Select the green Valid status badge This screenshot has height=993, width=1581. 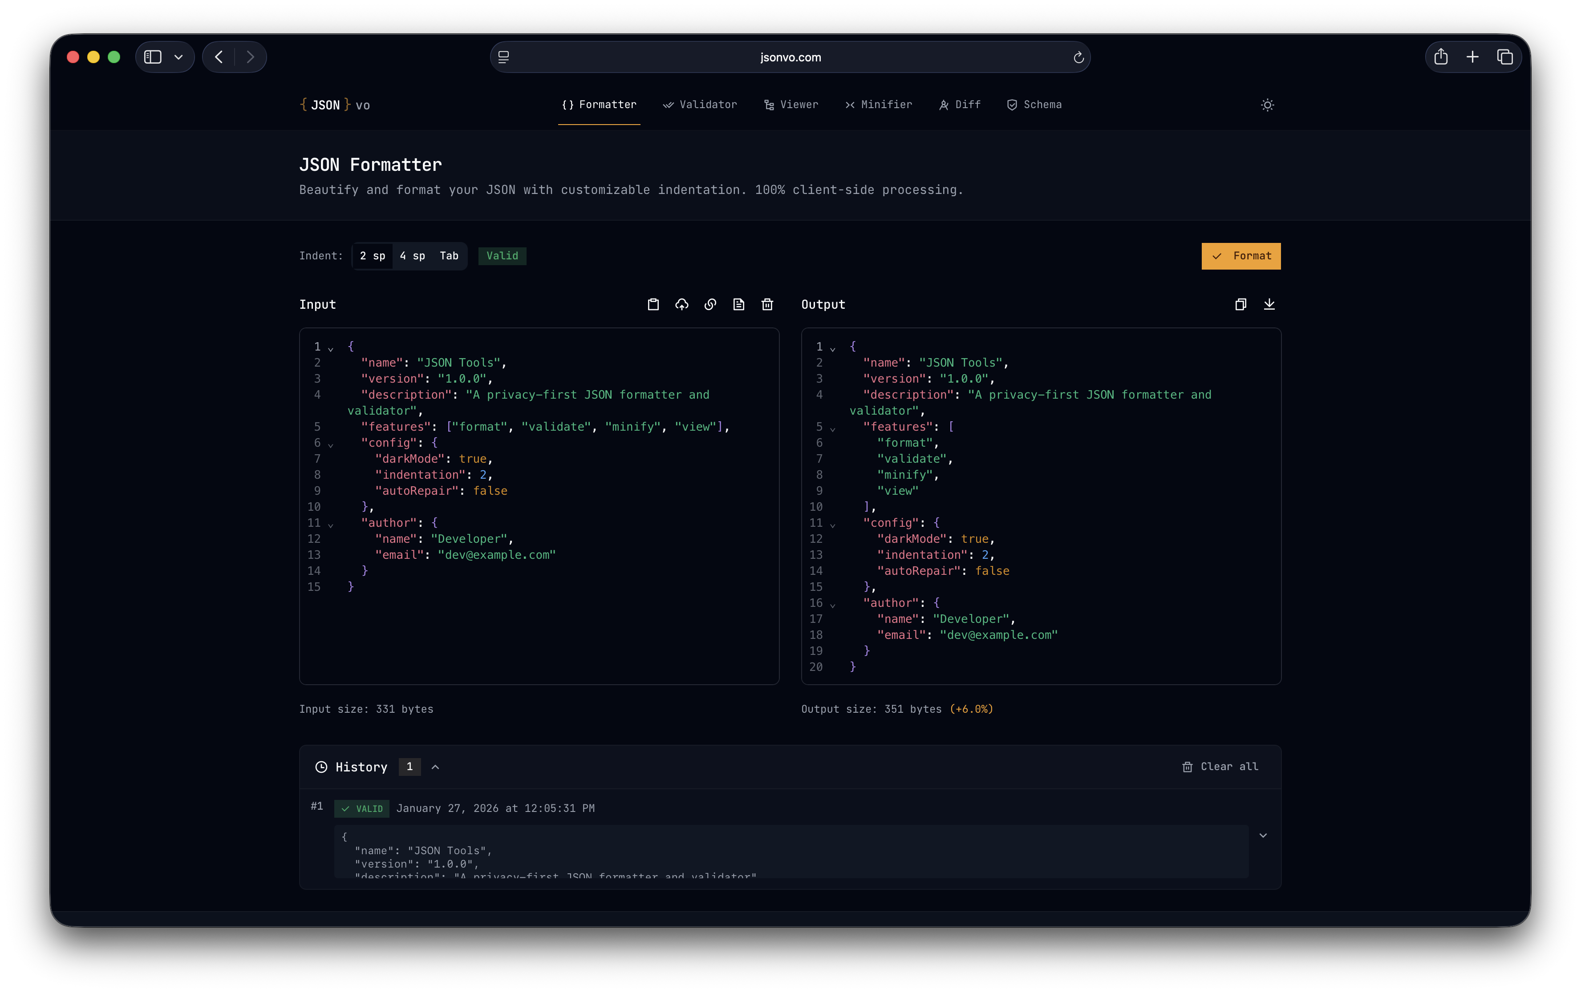pyautogui.click(x=502, y=256)
